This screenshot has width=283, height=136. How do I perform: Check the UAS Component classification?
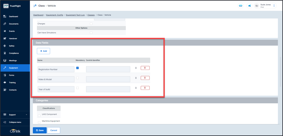39,115
